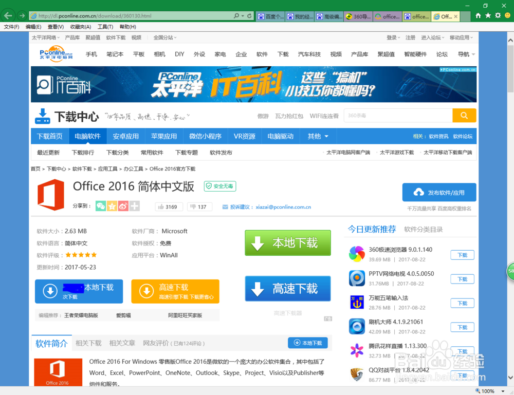Click the five-star 软件评级 rating
This screenshot has width=514, height=395.
(81, 255)
